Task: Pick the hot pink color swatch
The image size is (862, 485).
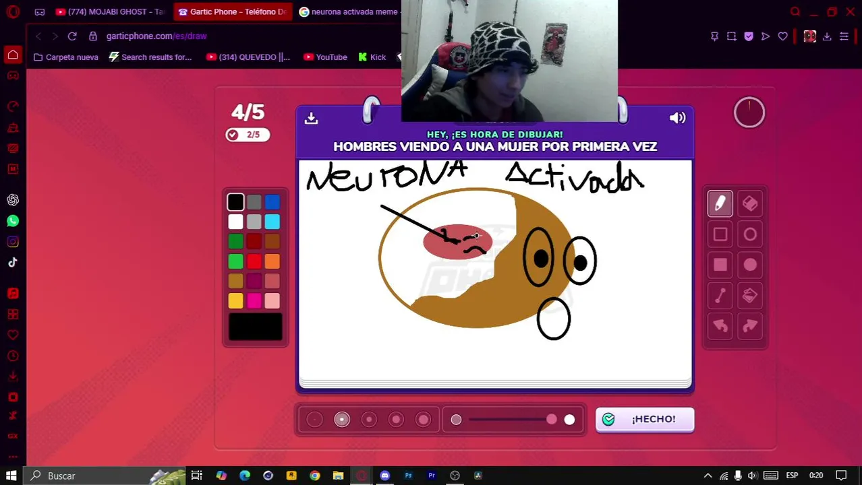Action: [254, 300]
